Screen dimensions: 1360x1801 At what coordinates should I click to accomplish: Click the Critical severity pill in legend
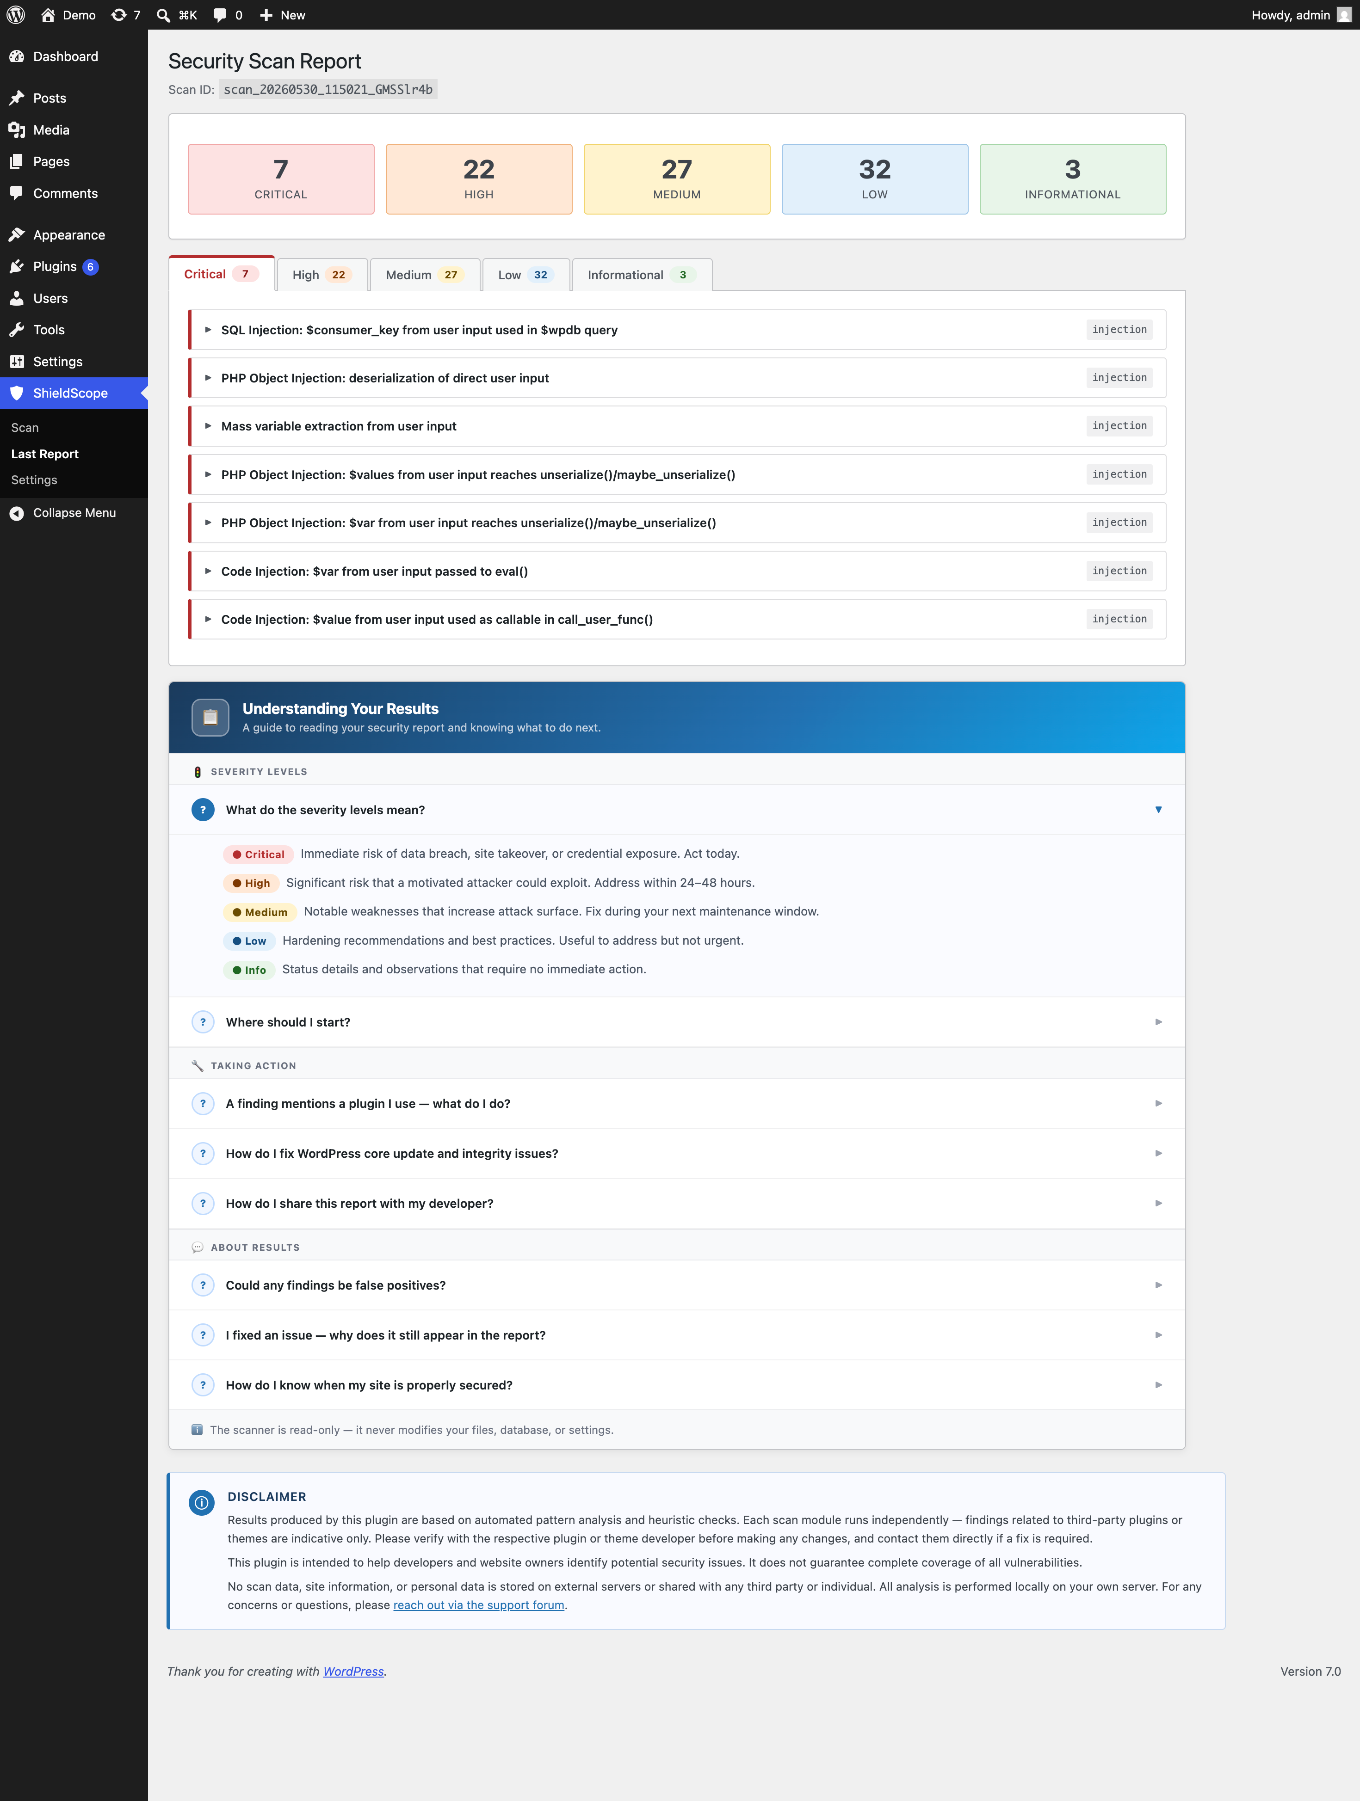tap(257, 854)
